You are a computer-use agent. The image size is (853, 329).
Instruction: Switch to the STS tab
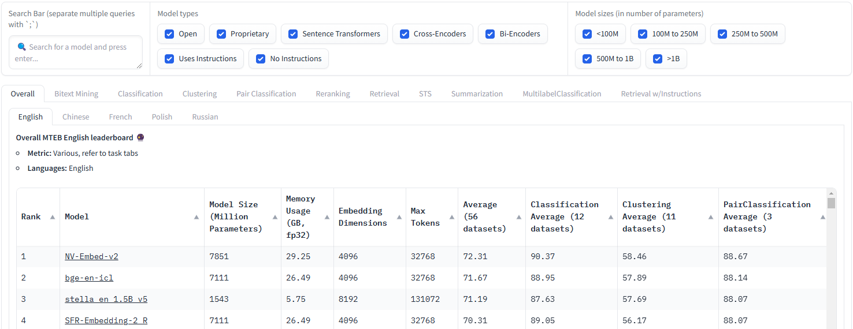[x=425, y=94]
